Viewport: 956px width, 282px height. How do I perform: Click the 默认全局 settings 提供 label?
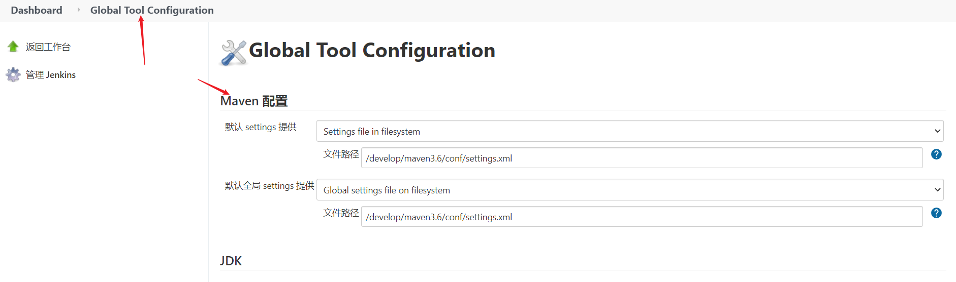pyautogui.click(x=269, y=186)
